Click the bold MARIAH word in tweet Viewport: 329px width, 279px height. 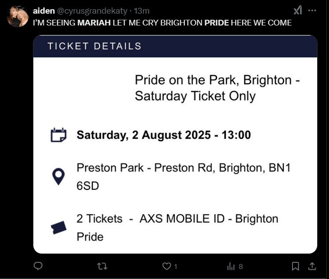click(94, 23)
